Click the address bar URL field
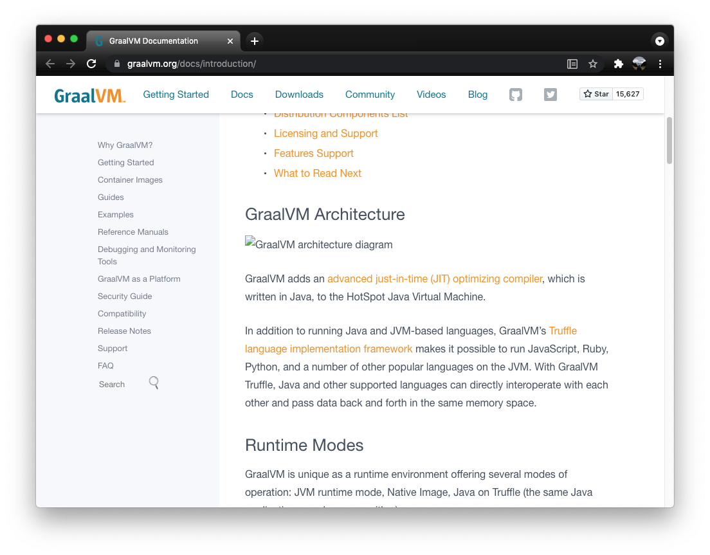 point(335,64)
